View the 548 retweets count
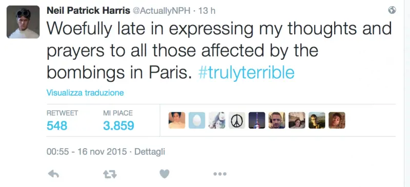 coord(57,126)
